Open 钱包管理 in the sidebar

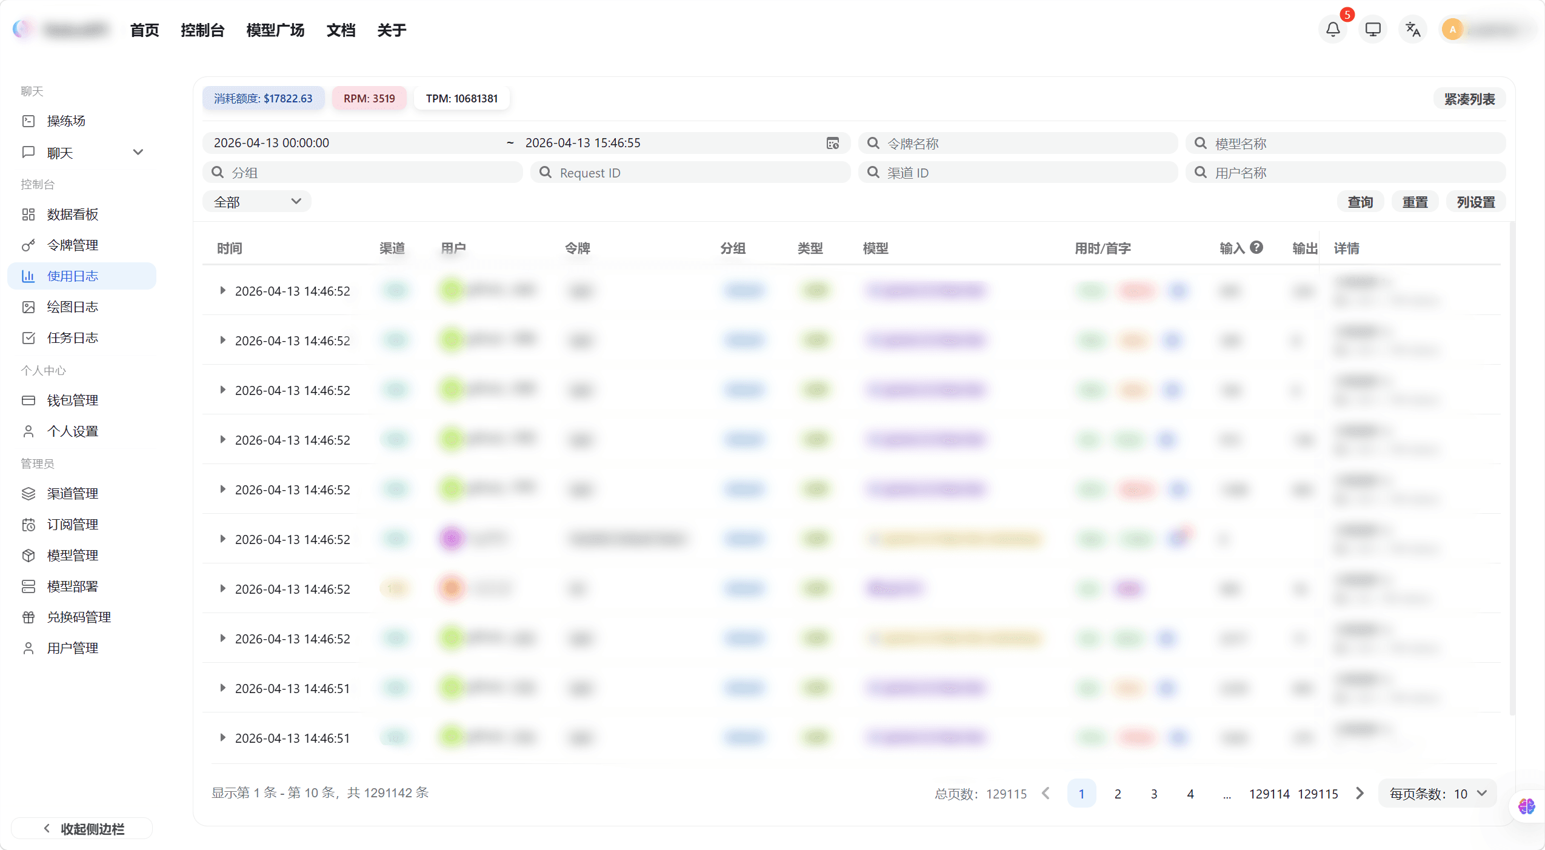pyautogui.click(x=72, y=400)
